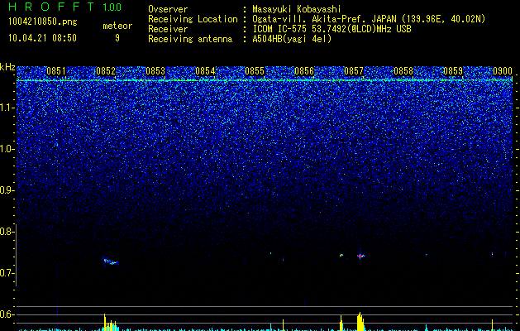
Task: Click the bright meteor echo at 0857
Action: pyautogui.click(x=360, y=256)
